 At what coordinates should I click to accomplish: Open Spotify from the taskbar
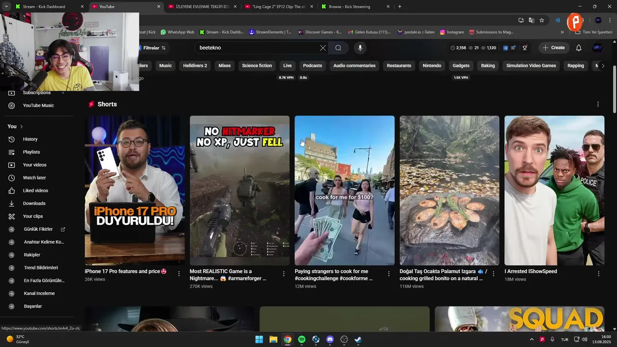pyautogui.click(x=302, y=339)
